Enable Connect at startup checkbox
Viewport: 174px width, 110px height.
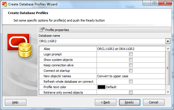pos(131,71)
